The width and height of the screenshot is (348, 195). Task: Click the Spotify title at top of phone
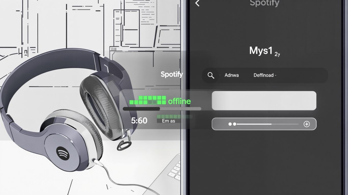coord(264,3)
